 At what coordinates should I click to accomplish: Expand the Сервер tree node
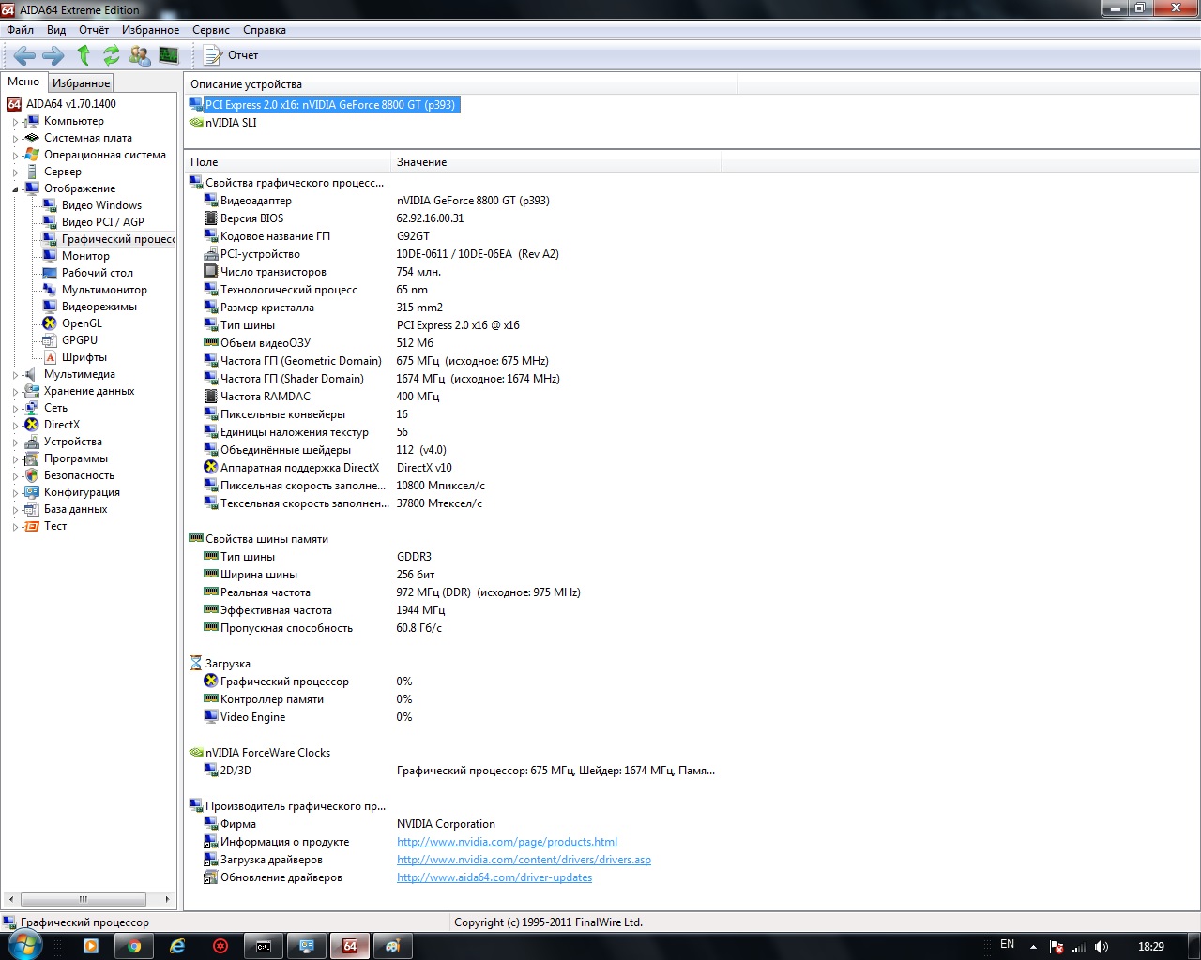point(15,172)
